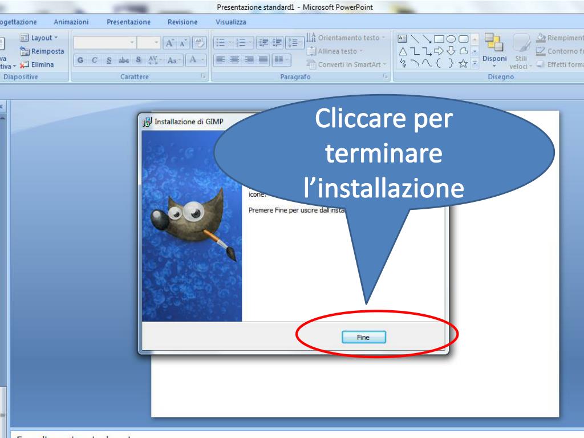Screen dimensions: 584x438
Task: Select the curve shape
Action: (x=427, y=63)
